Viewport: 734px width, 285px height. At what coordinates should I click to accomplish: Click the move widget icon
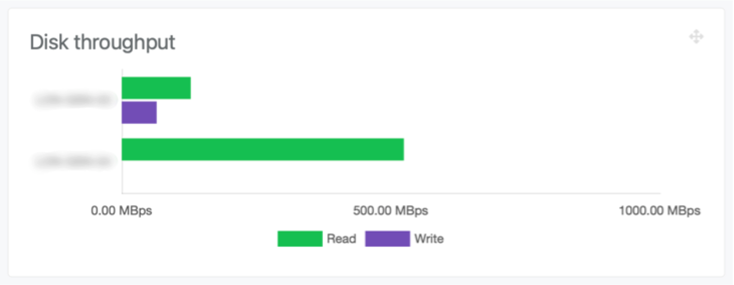(x=696, y=37)
